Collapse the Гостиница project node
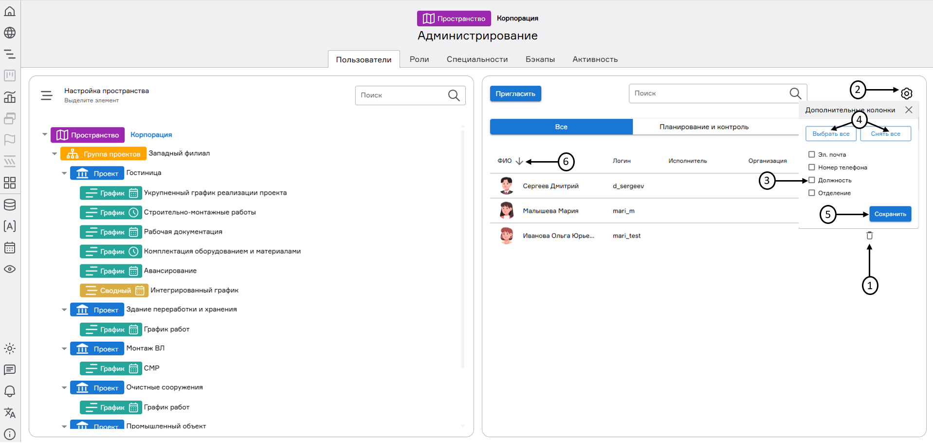933x443 pixels. [x=64, y=173]
